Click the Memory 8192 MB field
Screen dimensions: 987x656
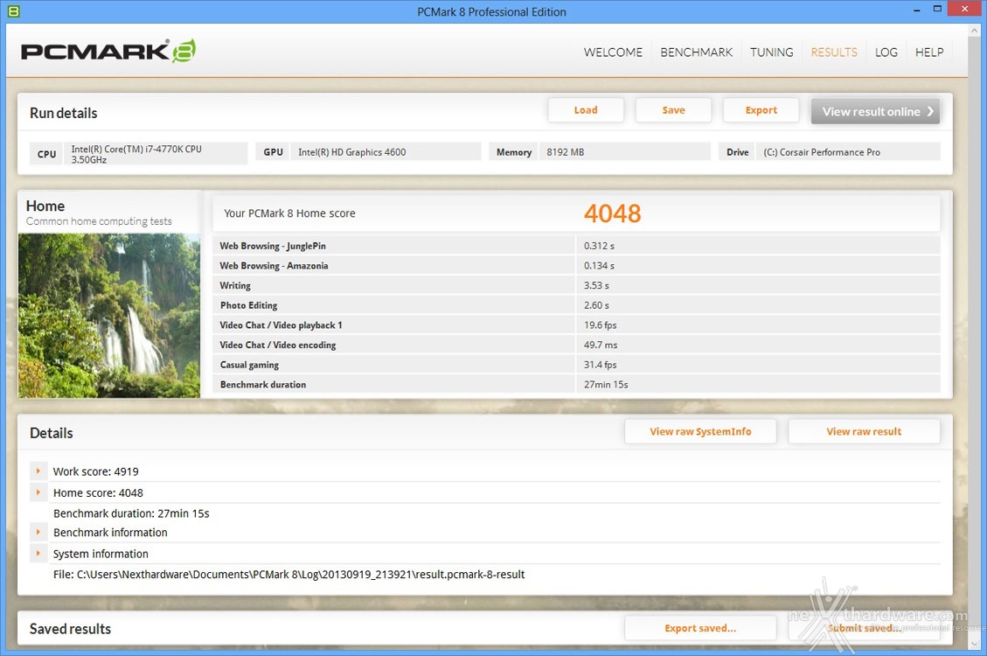pos(600,151)
